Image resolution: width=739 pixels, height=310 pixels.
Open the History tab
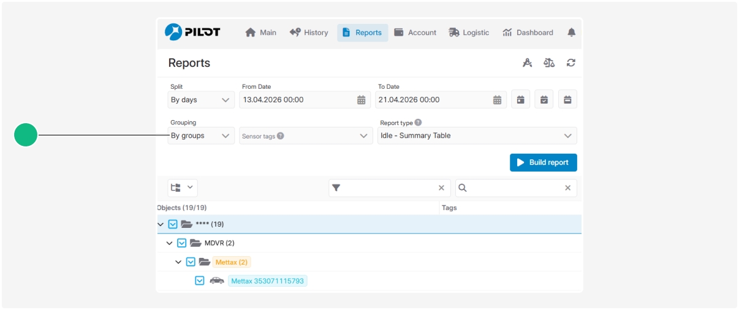tap(309, 32)
